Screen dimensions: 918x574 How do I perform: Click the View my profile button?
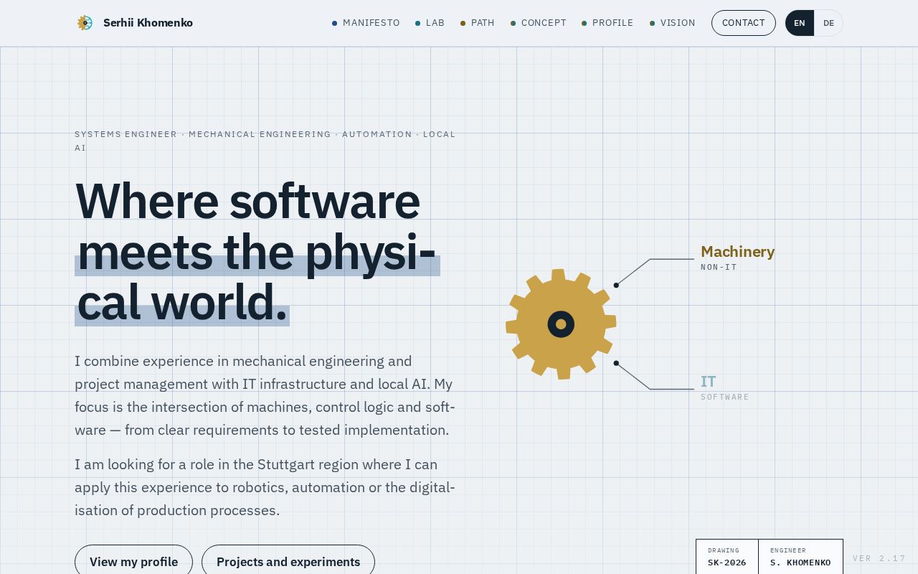click(133, 561)
